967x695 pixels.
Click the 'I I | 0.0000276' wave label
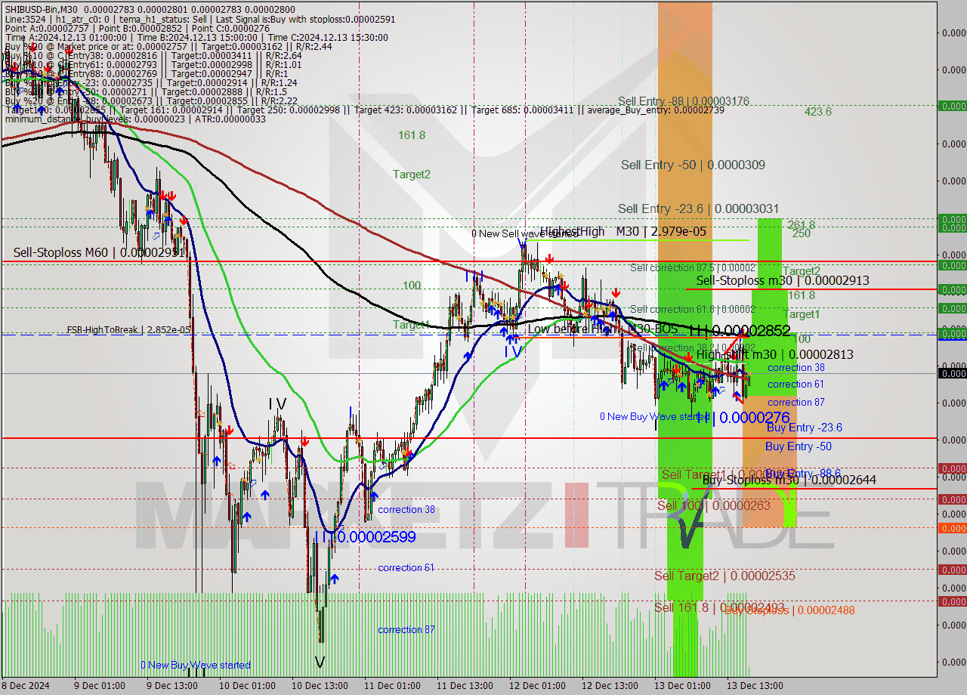tap(742, 417)
